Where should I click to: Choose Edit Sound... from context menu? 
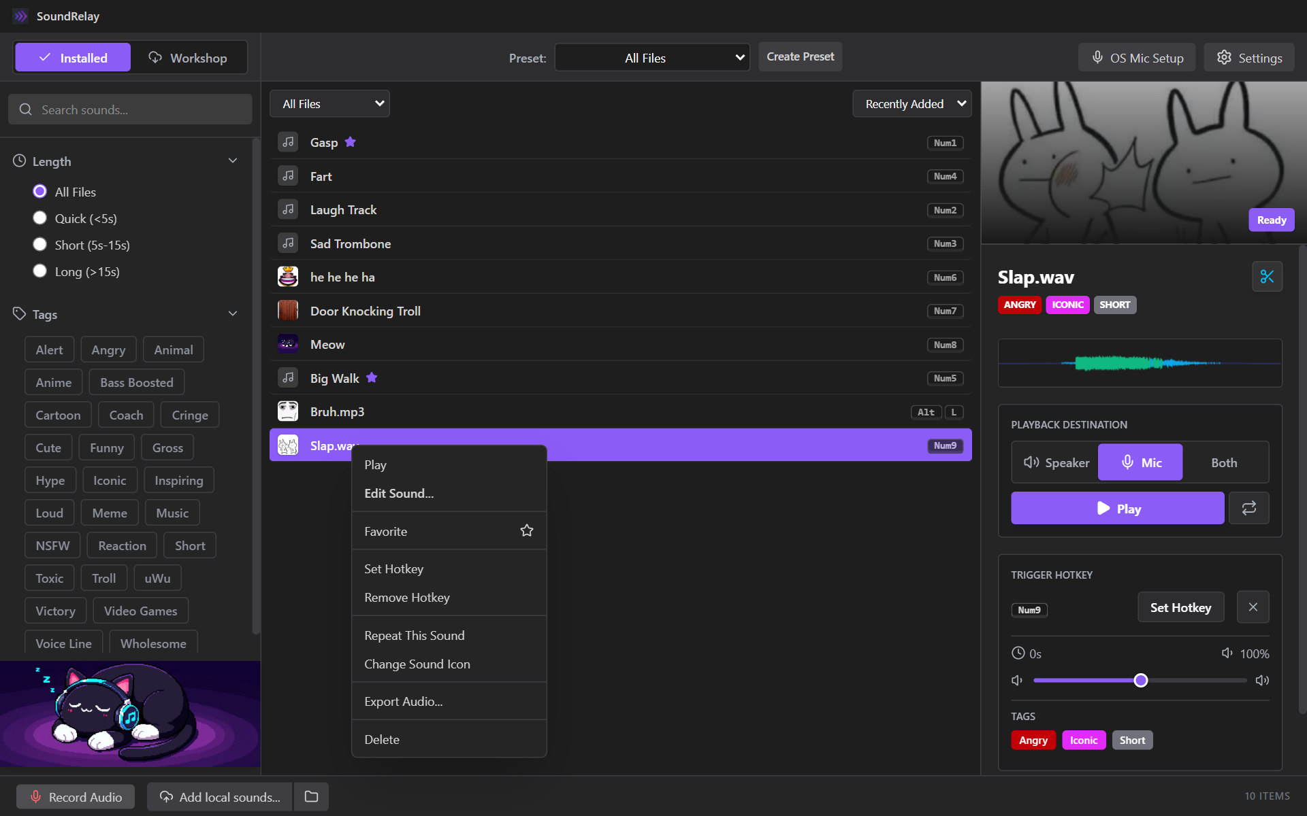point(449,494)
